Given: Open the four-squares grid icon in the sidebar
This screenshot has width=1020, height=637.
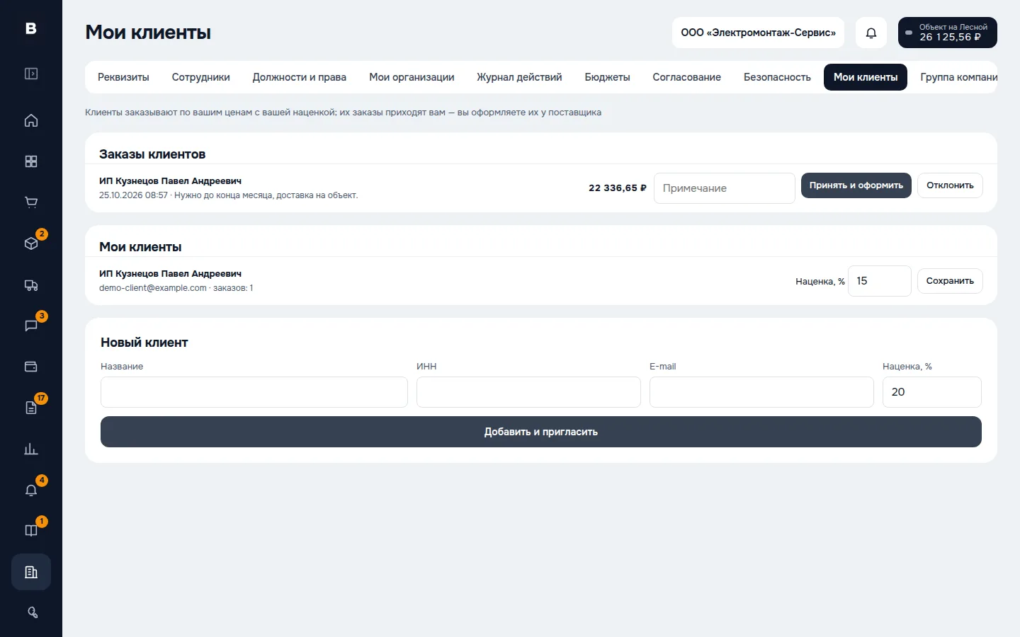Looking at the screenshot, I should [x=31, y=161].
